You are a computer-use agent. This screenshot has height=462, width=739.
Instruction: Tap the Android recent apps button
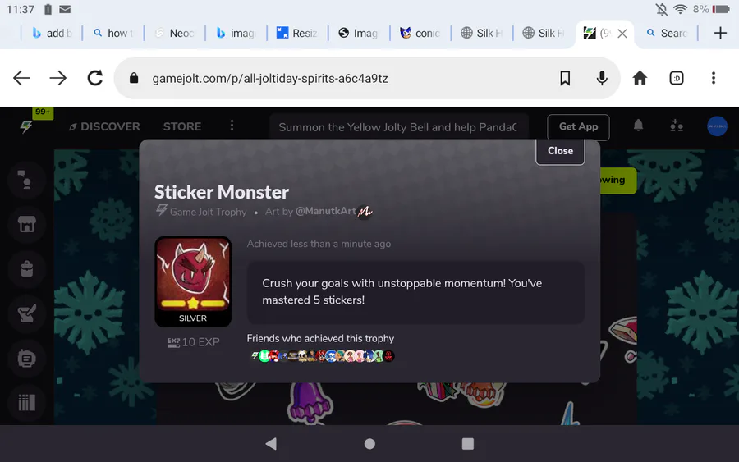pyautogui.click(x=467, y=444)
